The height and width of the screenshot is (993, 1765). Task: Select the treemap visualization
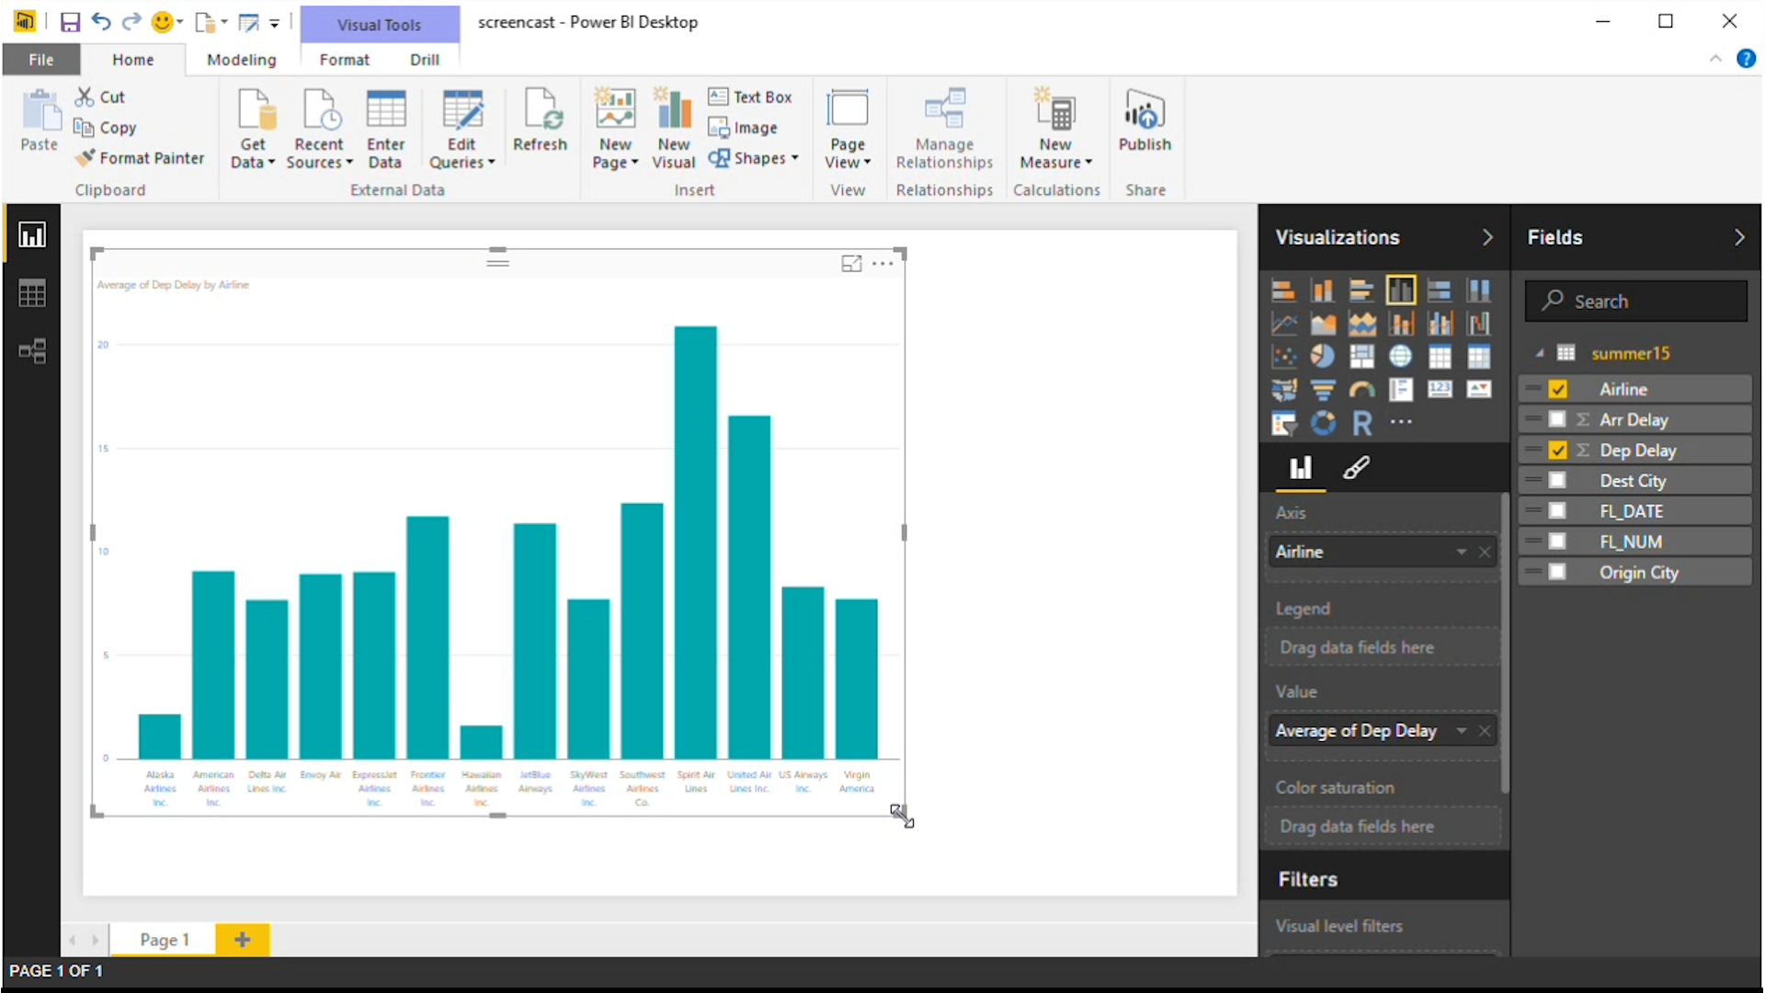(x=1361, y=357)
